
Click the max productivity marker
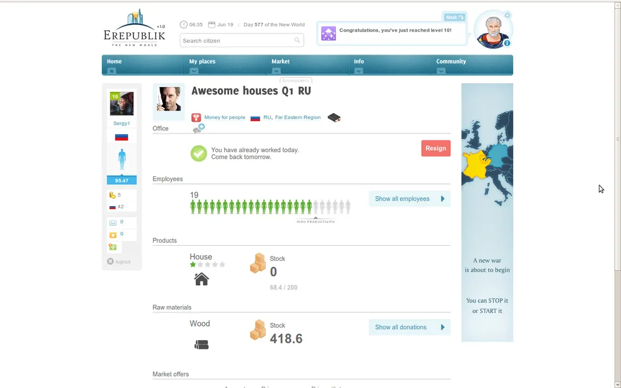coord(315,220)
